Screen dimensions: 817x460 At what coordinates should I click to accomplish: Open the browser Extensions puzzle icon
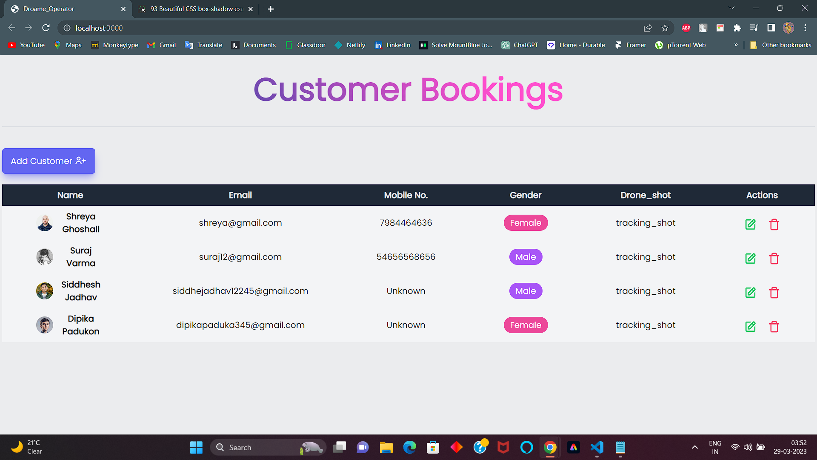point(737,28)
